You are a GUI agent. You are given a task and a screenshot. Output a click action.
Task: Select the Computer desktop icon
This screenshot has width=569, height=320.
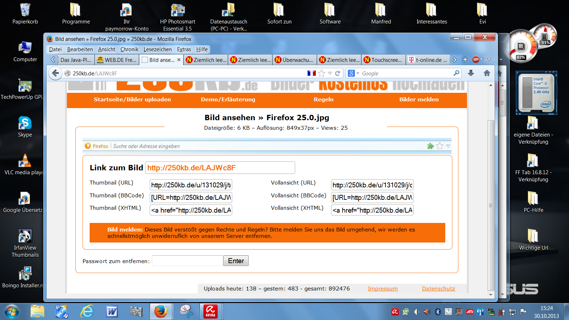[x=25, y=52]
